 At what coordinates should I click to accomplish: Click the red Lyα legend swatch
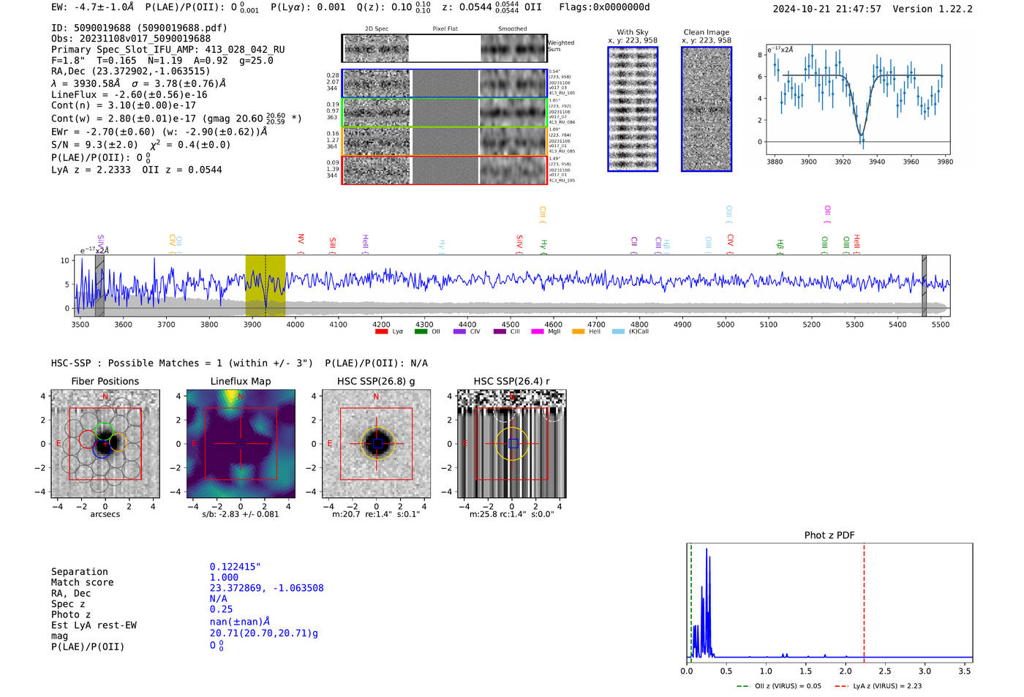pos(381,331)
